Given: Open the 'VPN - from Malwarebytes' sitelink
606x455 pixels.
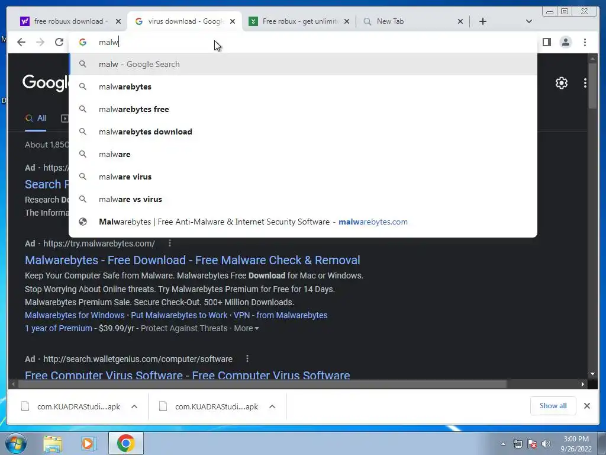Looking at the screenshot, I should point(281,315).
